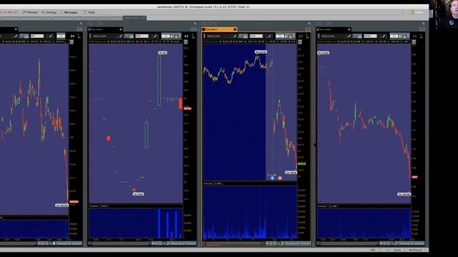
Task: Click the price axis icon in chart 11
Action: coord(414,42)
